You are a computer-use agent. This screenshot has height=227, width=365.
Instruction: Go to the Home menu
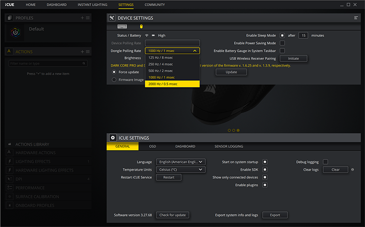tap(30, 5)
